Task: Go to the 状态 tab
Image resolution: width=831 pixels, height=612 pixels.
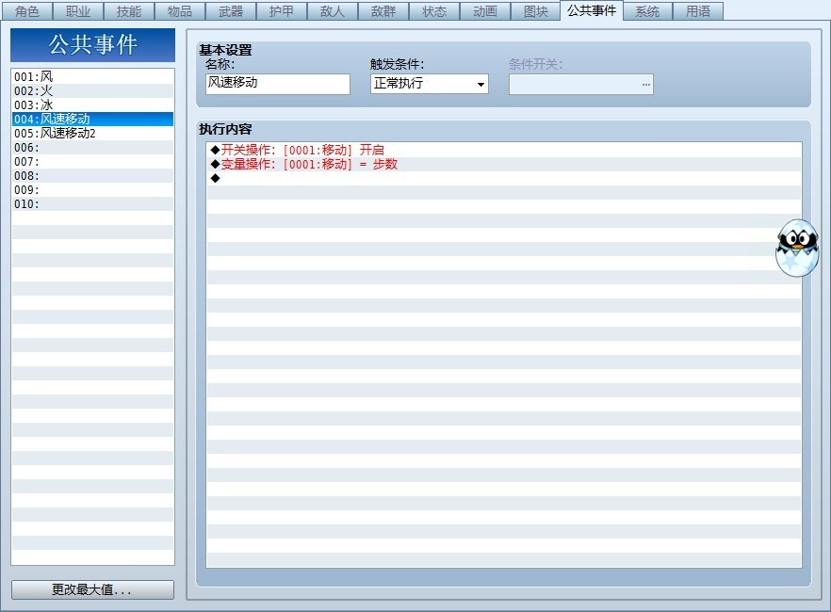Action: coord(434,11)
